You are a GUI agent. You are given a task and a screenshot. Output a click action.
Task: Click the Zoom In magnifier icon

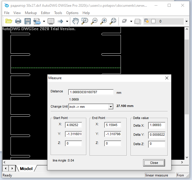point(104,21)
